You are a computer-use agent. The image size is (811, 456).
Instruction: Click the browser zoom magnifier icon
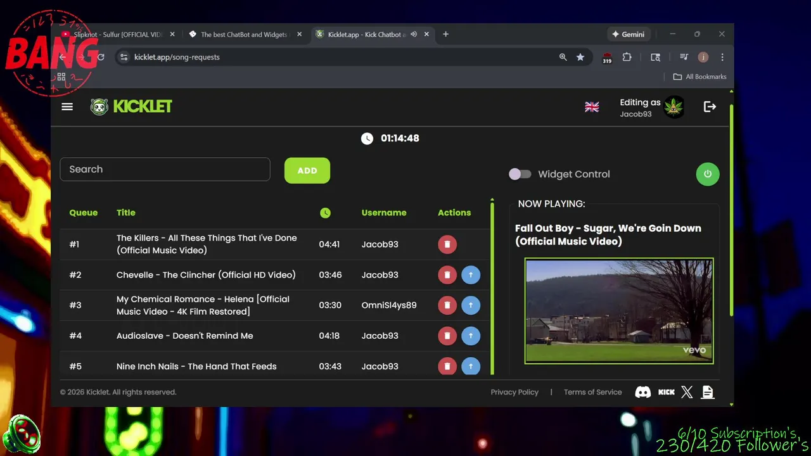click(563, 57)
